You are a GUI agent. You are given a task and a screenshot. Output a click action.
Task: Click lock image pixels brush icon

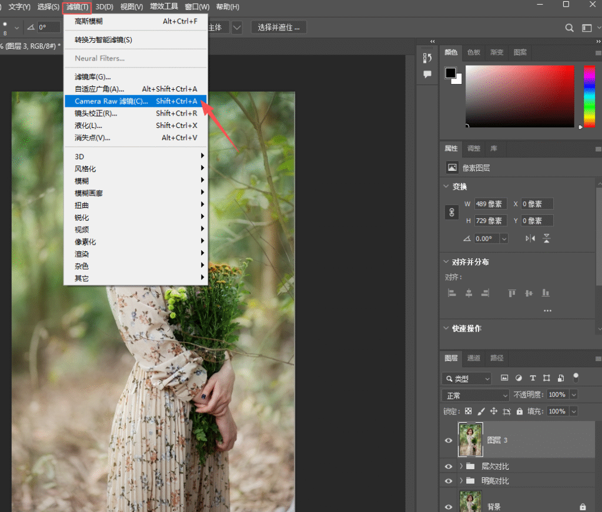pos(481,412)
